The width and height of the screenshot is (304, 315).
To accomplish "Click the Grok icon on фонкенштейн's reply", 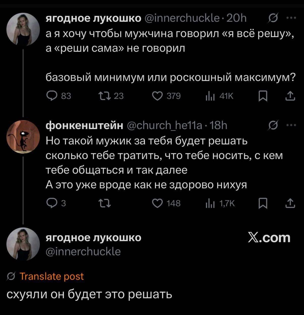I will pyautogui.click(x=272, y=125).
